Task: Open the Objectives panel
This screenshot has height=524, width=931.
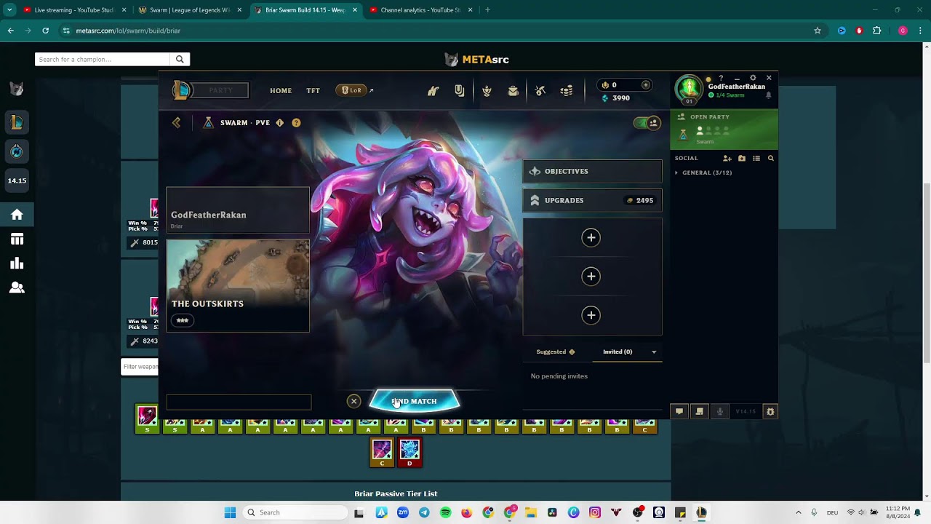Action: click(x=593, y=171)
